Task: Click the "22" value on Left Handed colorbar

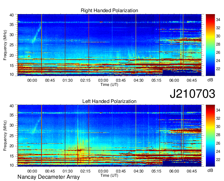Action: coord(218,160)
